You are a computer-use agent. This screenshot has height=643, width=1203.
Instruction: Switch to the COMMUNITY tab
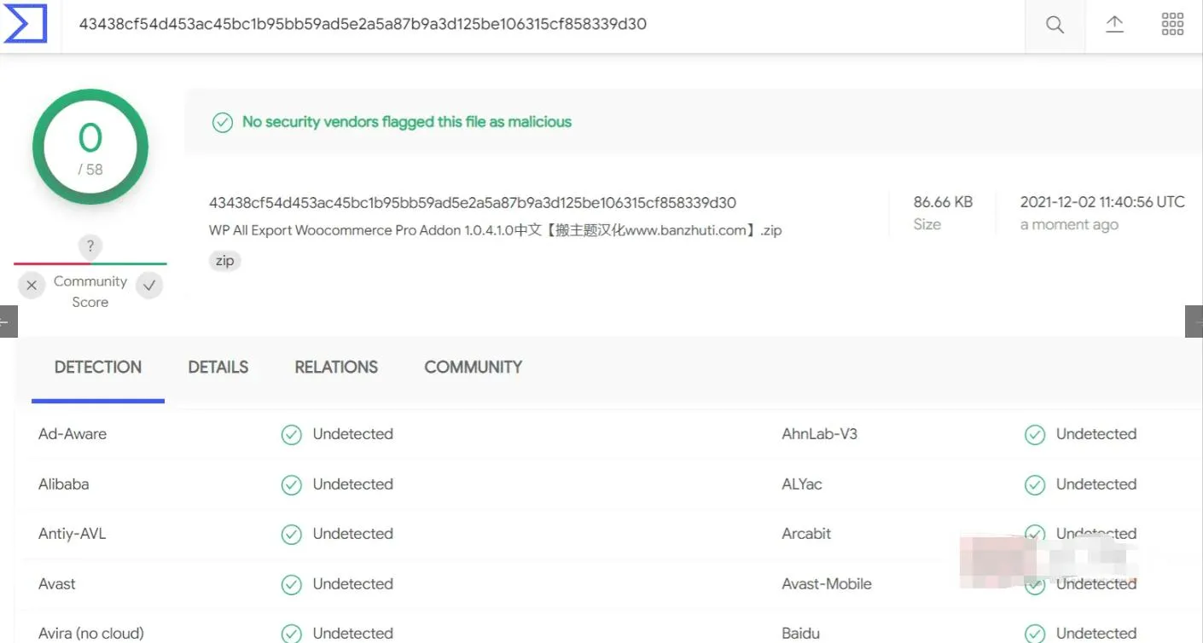[474, 368]
